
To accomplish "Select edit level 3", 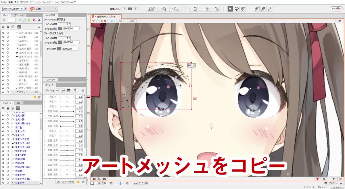I will (135, 9).
